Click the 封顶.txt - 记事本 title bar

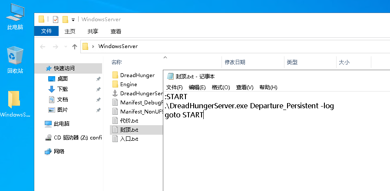tap(277, 77)
